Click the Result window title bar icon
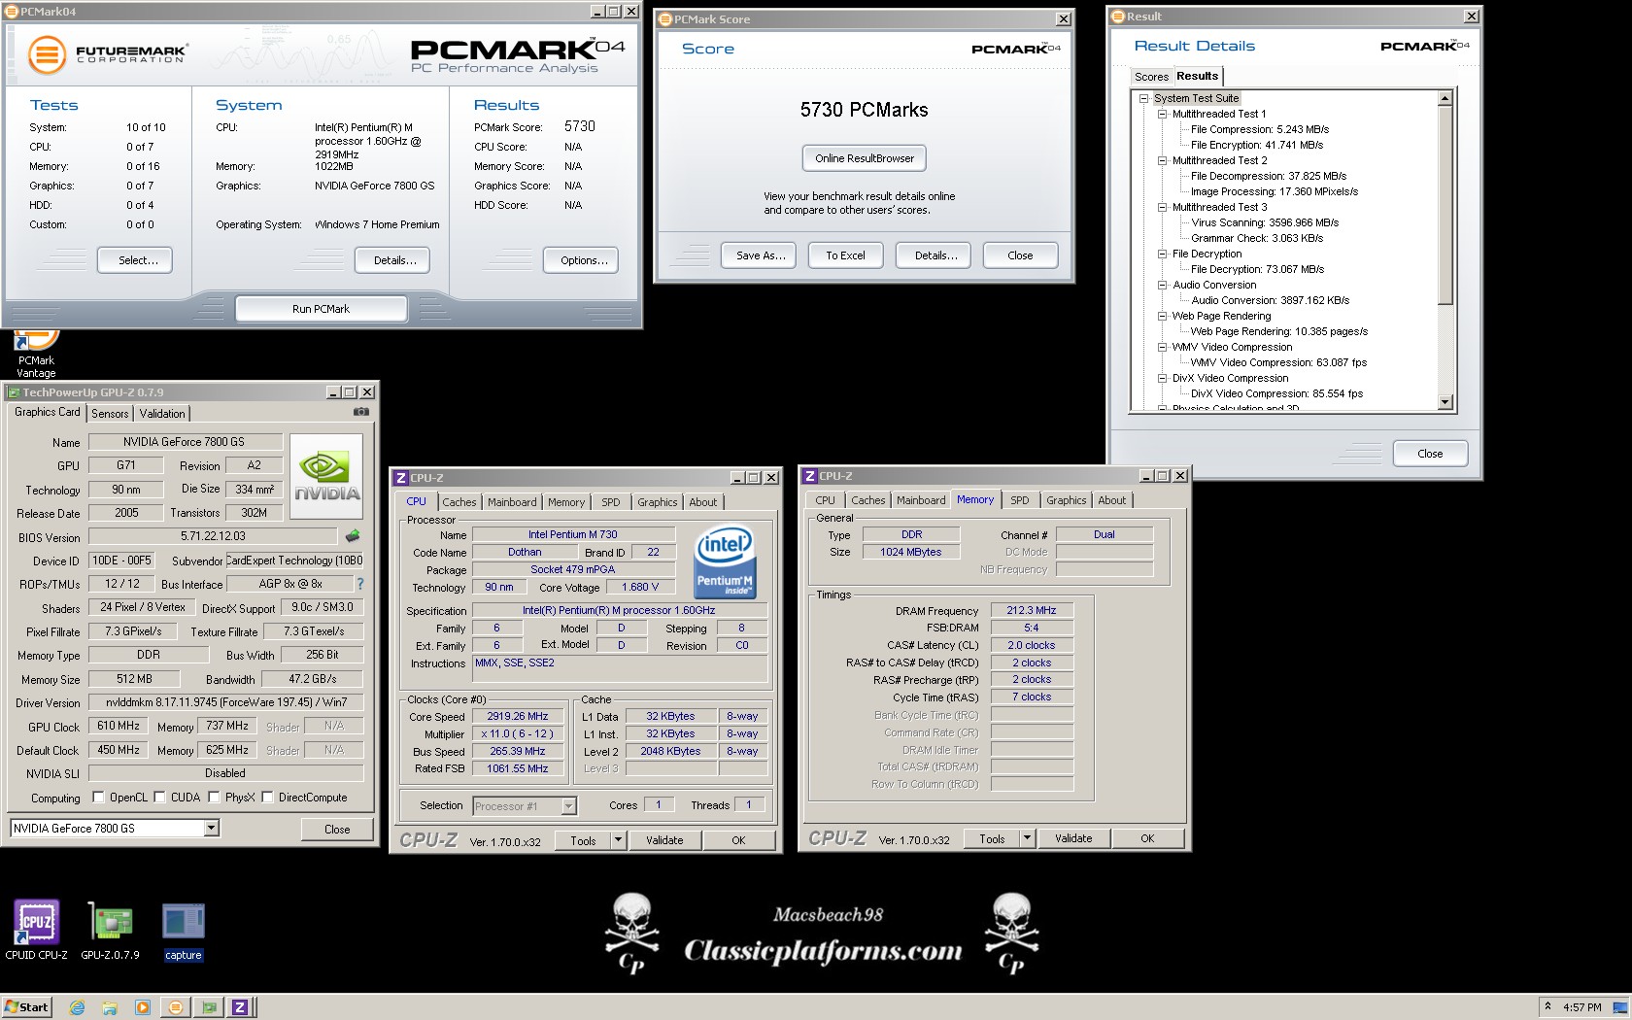 (x=1118, y=17)
